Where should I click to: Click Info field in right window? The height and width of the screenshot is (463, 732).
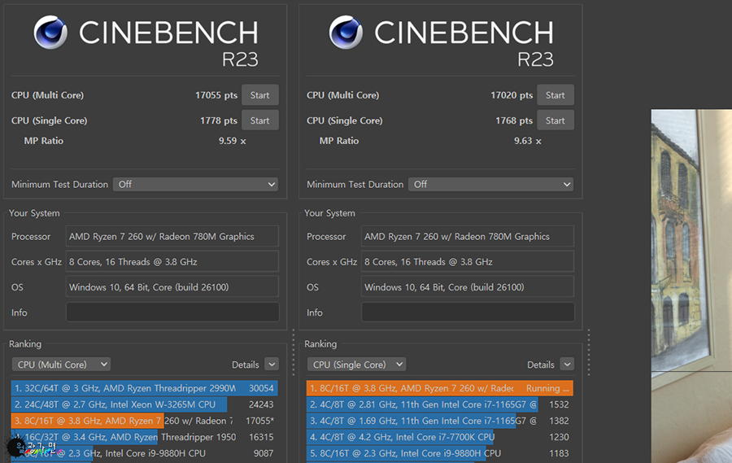click(468, 312)
